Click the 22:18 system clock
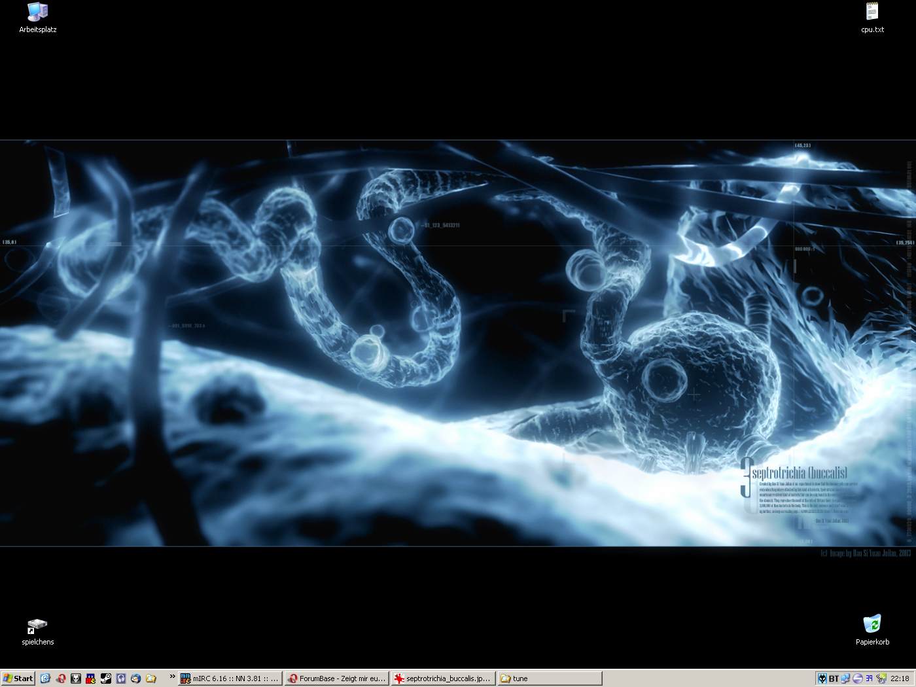 [900, 678]
